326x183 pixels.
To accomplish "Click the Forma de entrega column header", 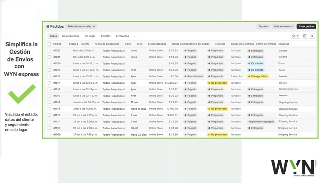I will pyautogui.click(x=266, y=44).
